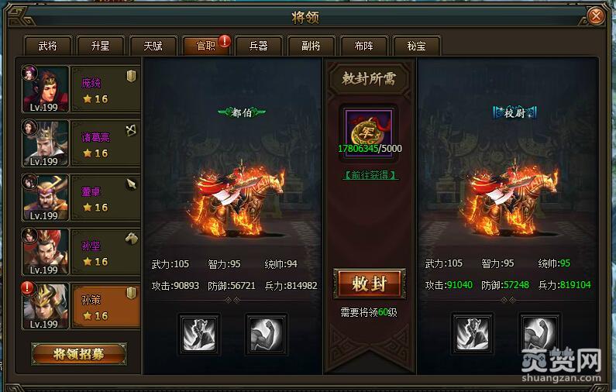Select general 孙策 with the red alert
This screenshot has height=392, width=616.
(81, 306)
